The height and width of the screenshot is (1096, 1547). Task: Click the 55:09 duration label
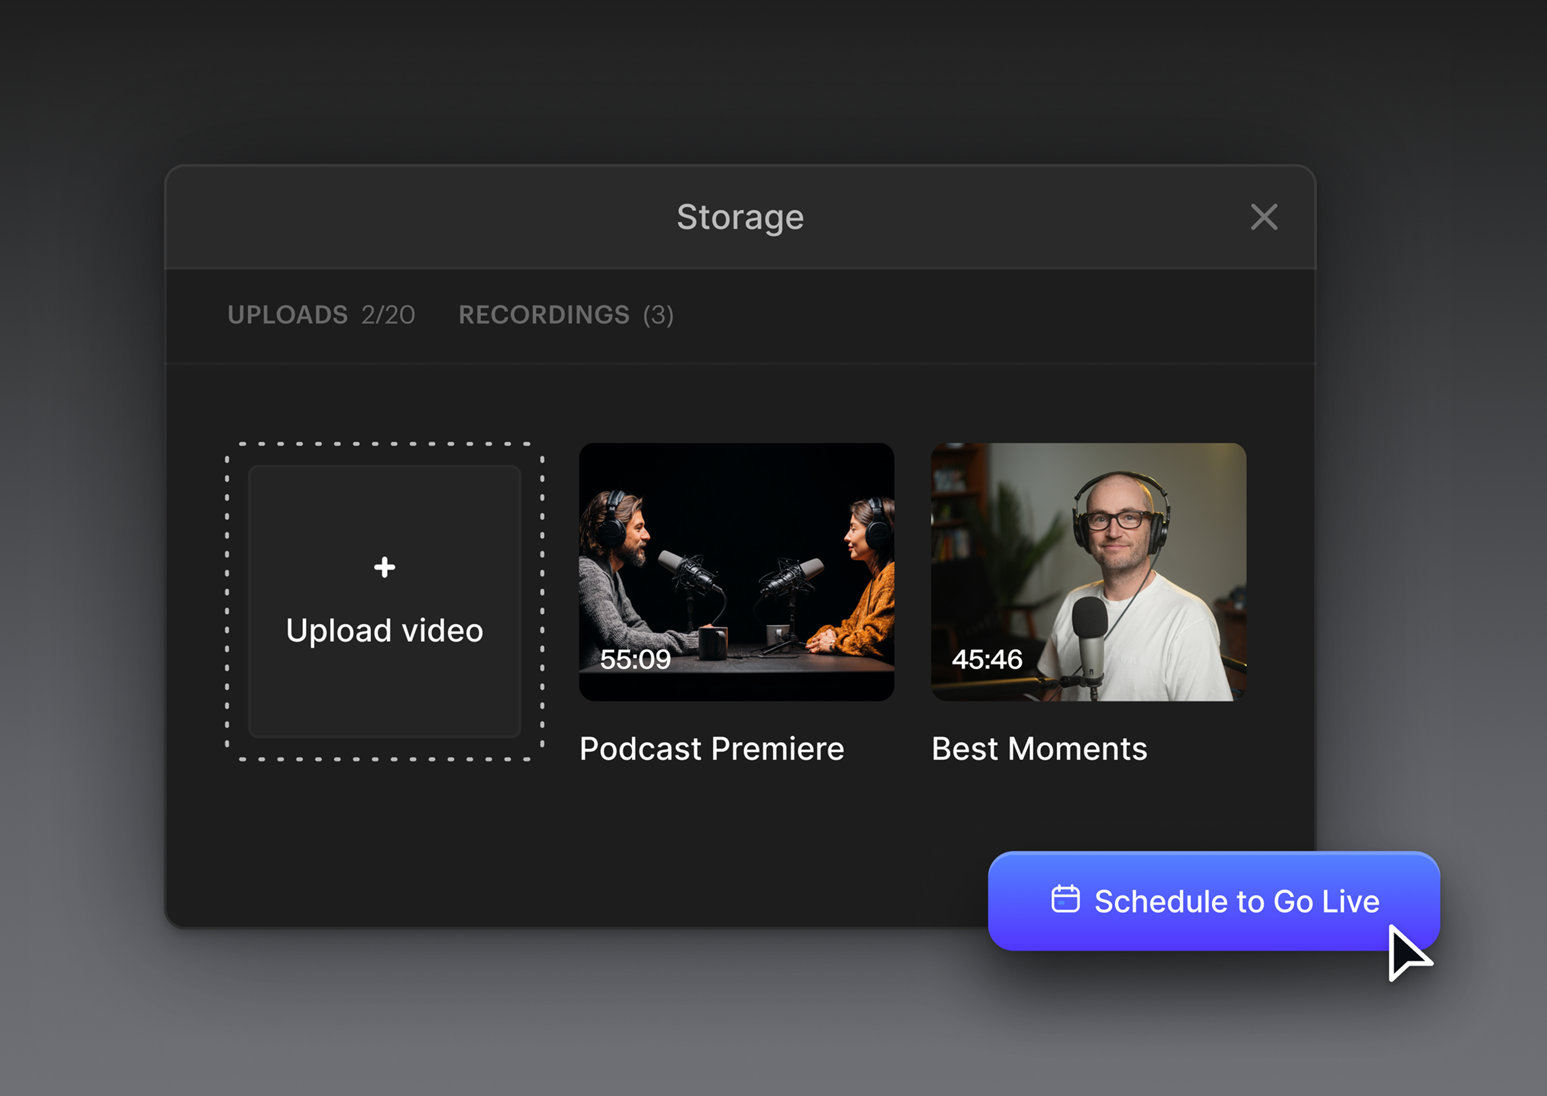(x=635, y=659)
